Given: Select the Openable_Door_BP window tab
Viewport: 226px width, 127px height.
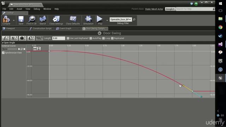Looking at the screenshot, I should click(26, 5).
